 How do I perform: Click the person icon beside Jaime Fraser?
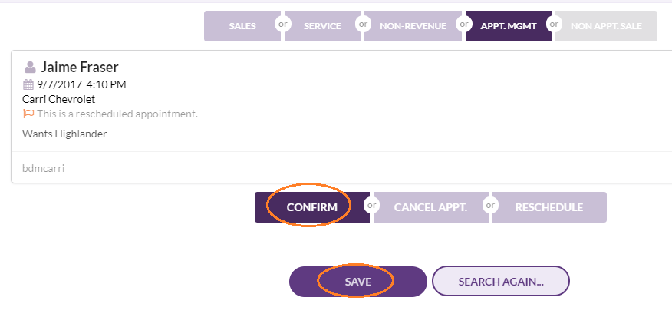[30, 68]
